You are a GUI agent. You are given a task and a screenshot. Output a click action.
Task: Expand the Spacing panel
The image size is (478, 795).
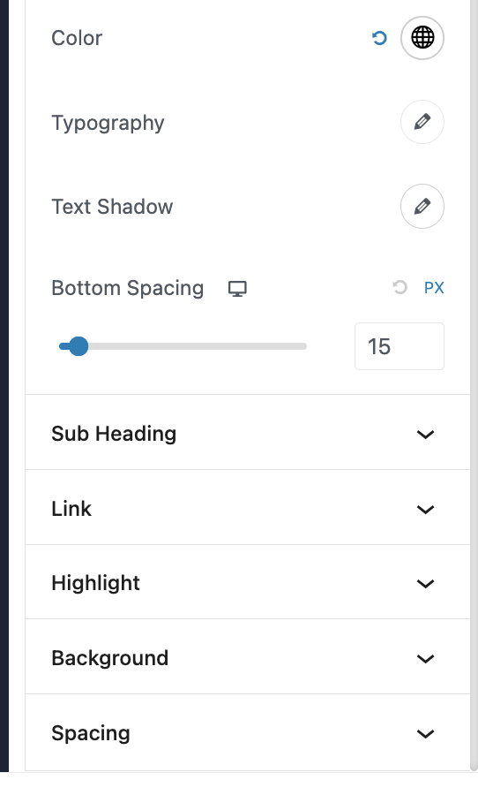[248, 732]
